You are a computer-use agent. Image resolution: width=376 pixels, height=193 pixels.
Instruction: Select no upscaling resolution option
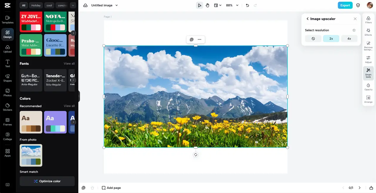[313, 39]
